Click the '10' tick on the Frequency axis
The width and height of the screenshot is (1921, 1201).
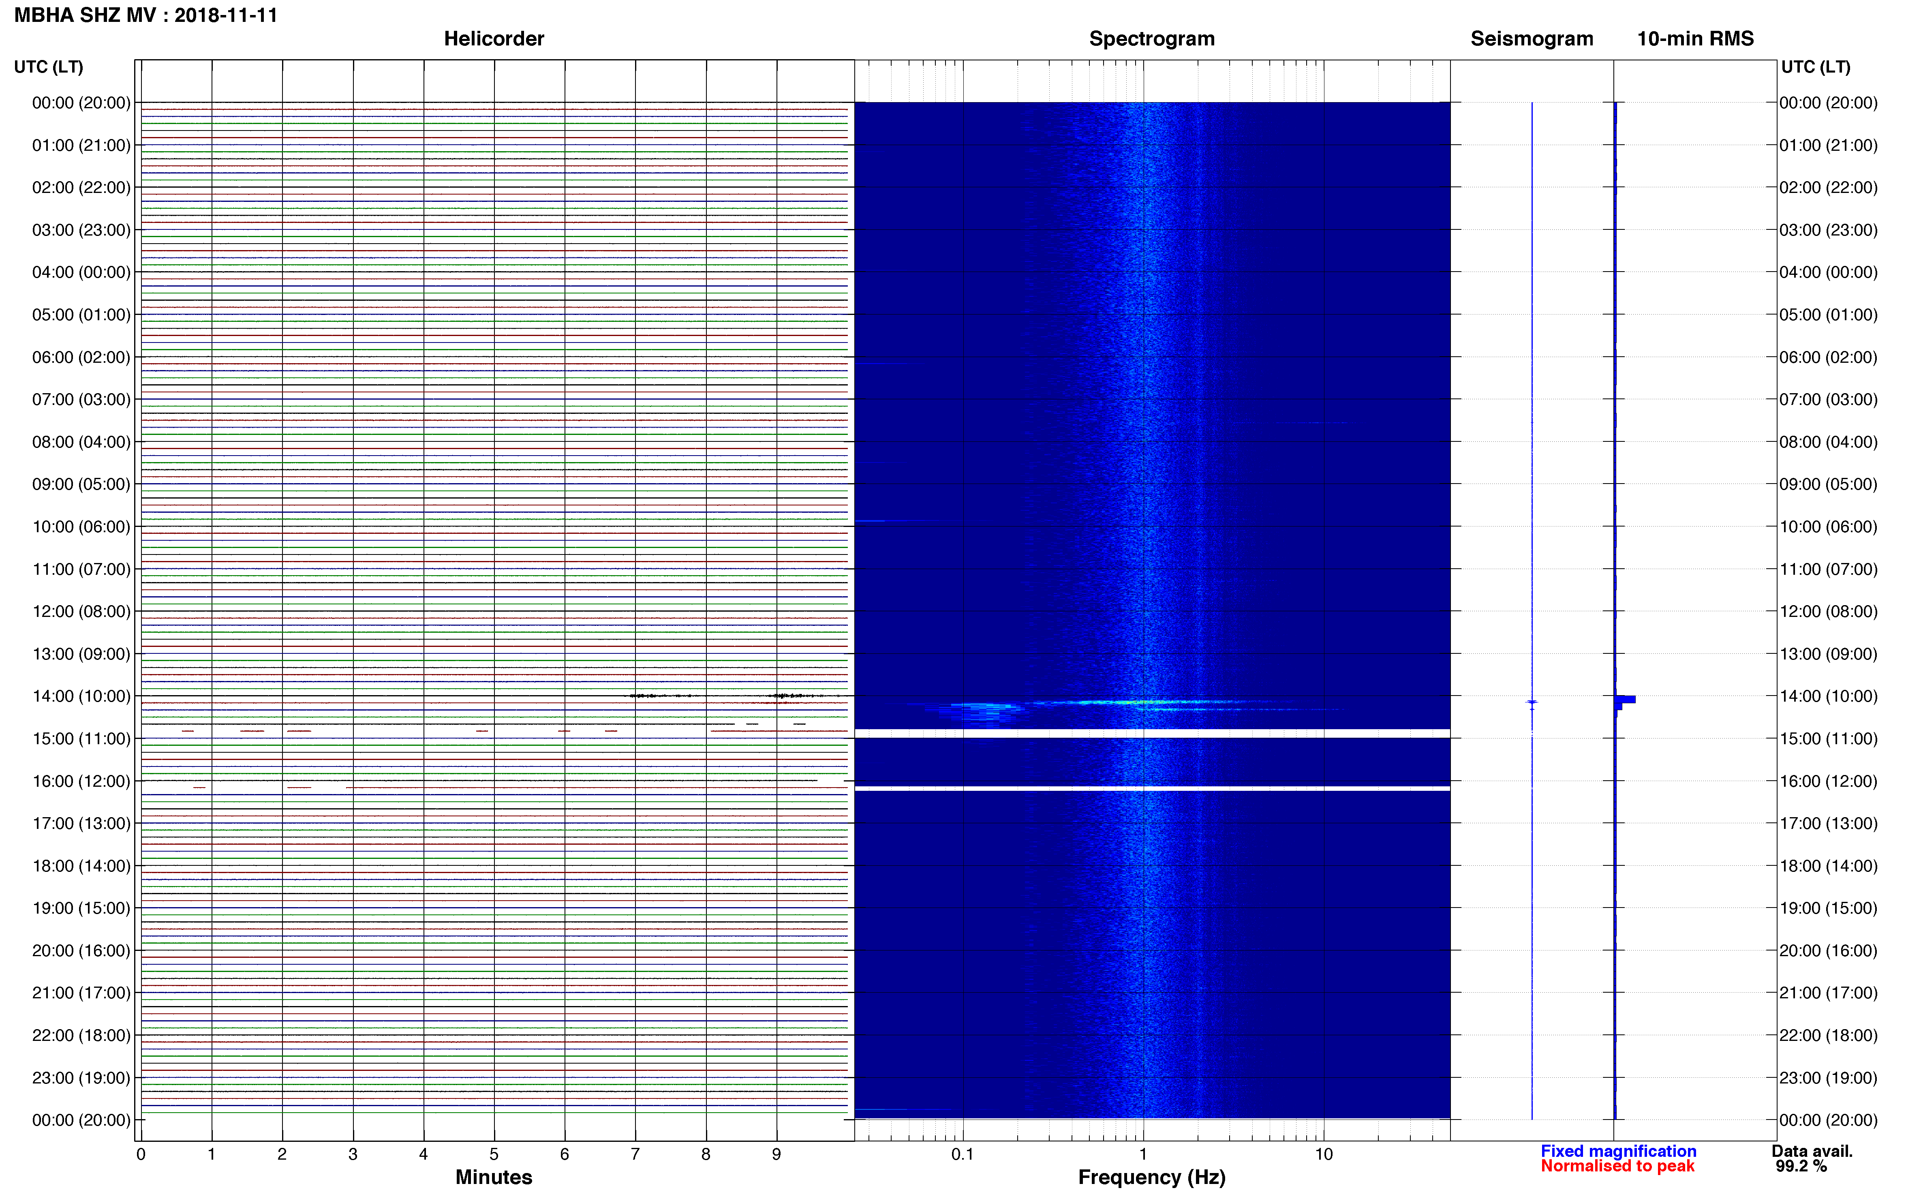(x=1323, y=1154)
